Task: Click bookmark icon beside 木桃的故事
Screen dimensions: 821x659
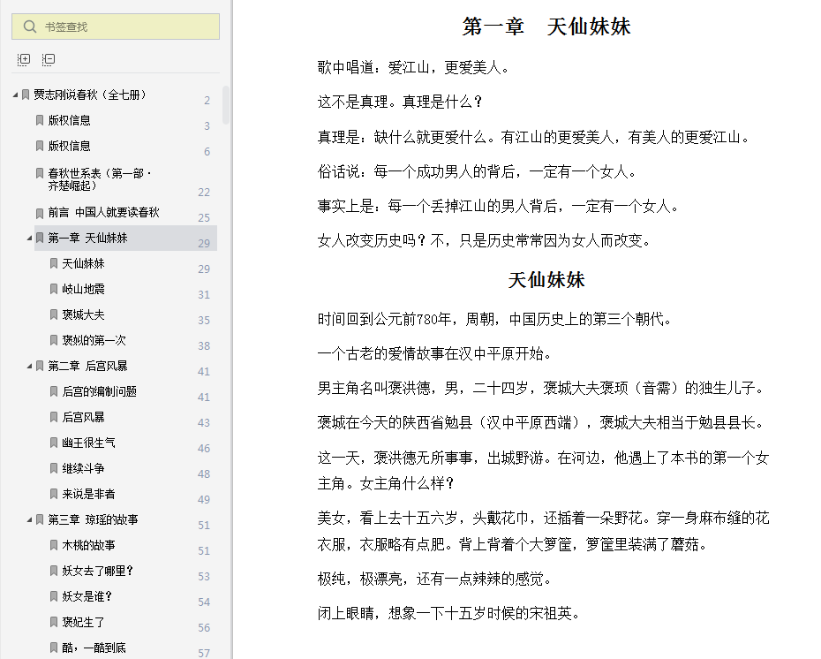Action: pyautogui.click(x=53, y=545)
